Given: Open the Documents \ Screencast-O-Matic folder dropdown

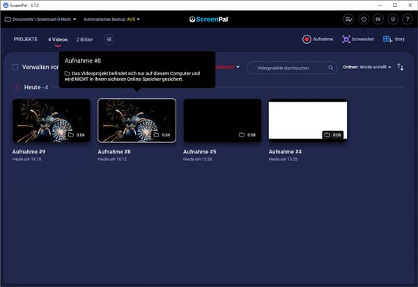Looking at the screenshot, I should [x=40, y=19].
